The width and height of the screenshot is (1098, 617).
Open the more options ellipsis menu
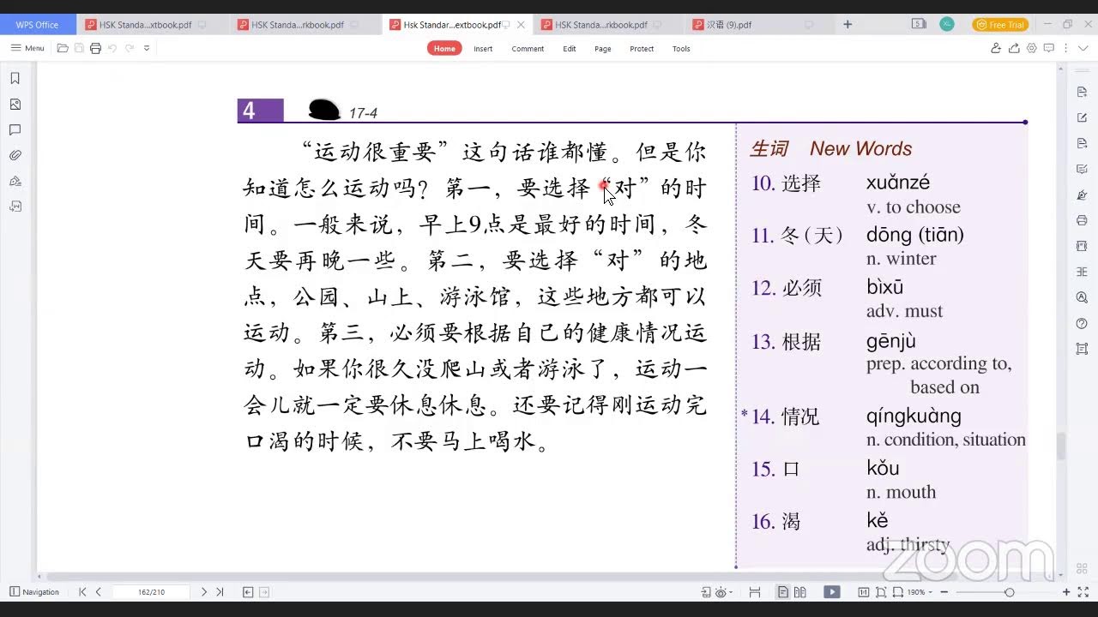click(1065, 48)
